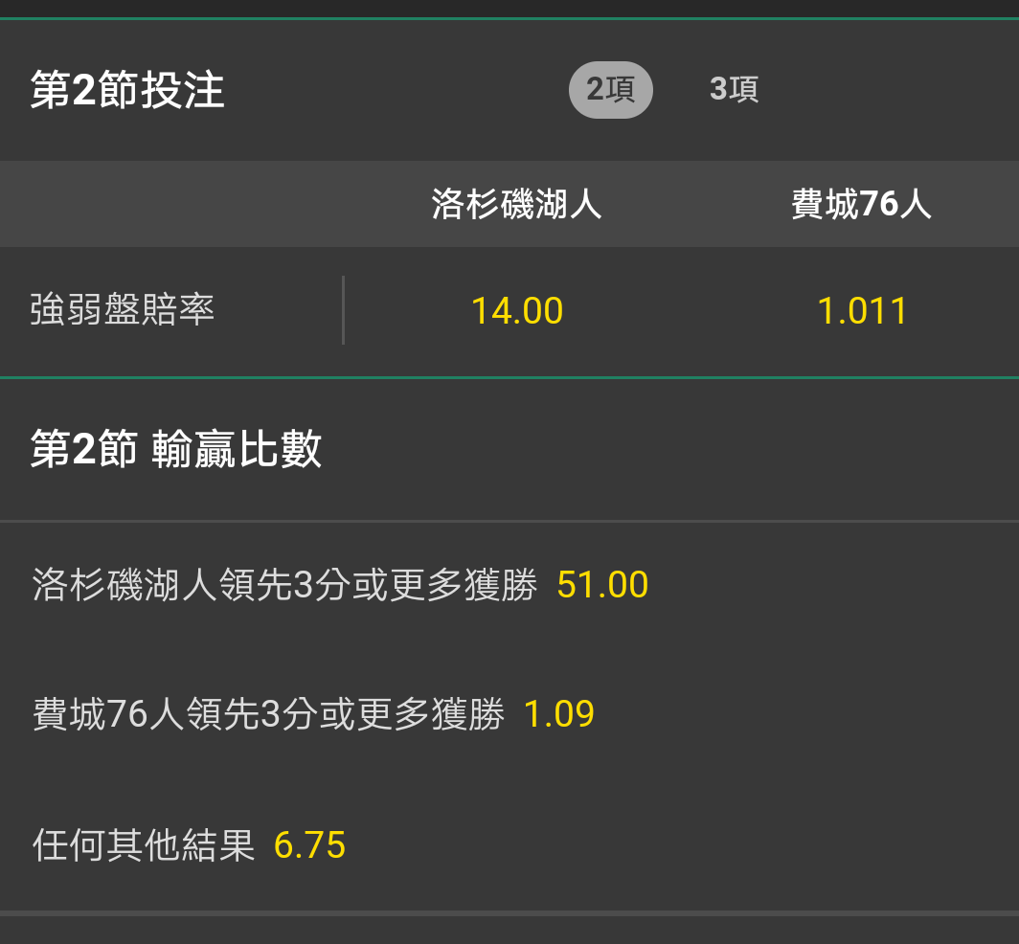Click the green divider line above 第2節 輸贏比數
Image resolution: width=1019 pixels, height=944 pixels.
[x=509, y=377]
